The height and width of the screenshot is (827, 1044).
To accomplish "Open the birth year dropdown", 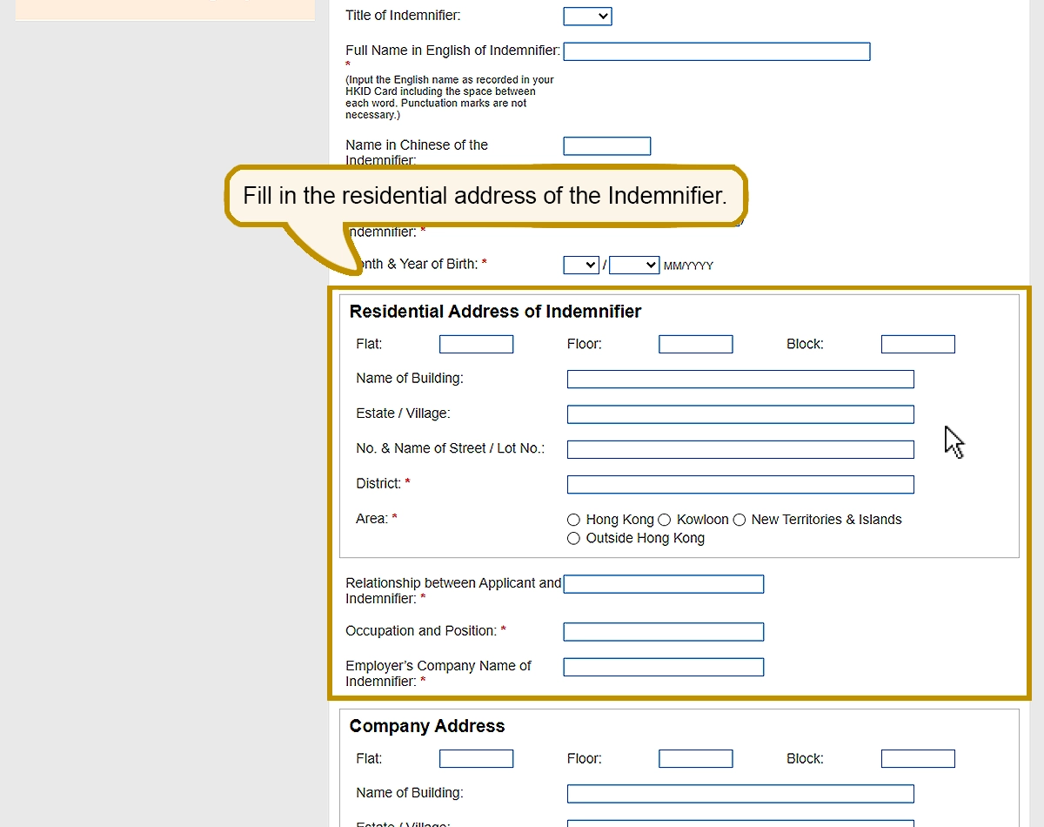I will [633, 265].
